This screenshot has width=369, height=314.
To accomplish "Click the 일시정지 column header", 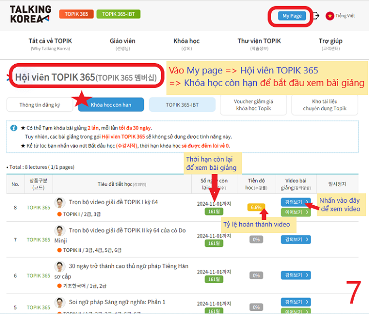I will point(337,184).
